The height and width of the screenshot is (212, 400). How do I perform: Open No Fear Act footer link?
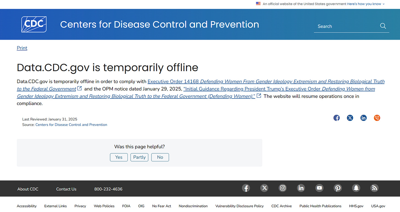point(162,206)
